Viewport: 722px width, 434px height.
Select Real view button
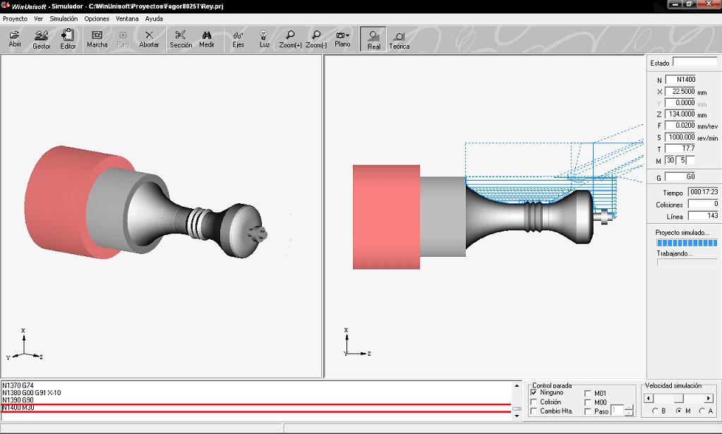pos(373,39)
